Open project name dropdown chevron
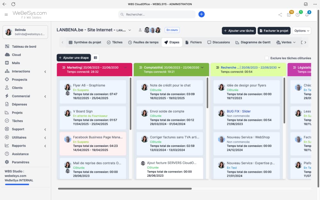This screenshot has height=200, width=320. point(130,30)
